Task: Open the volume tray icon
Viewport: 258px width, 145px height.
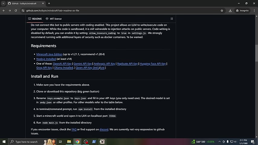Action: [x=235, y=142]
